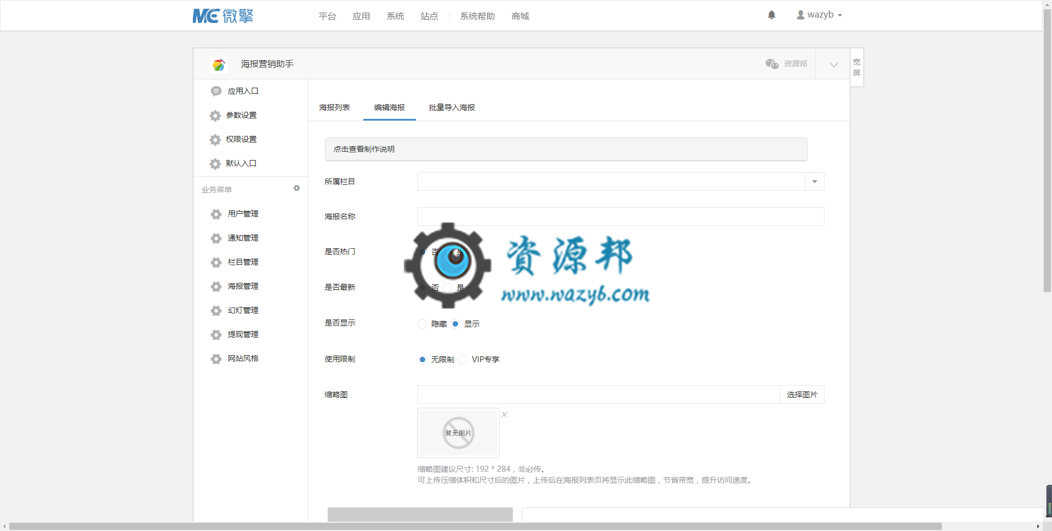Click the MC 微擎 logo

(223, 16)
